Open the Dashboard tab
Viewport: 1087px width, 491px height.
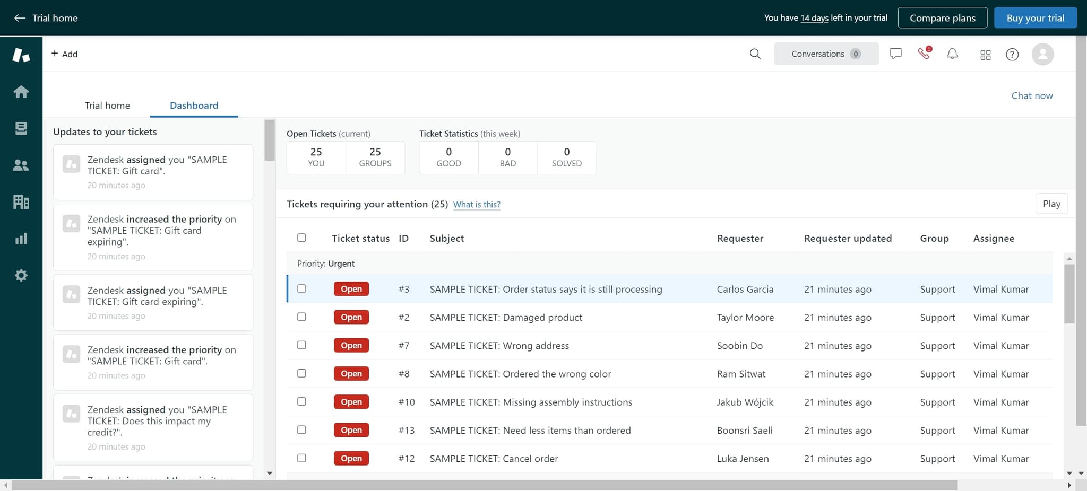click(194, 105)
